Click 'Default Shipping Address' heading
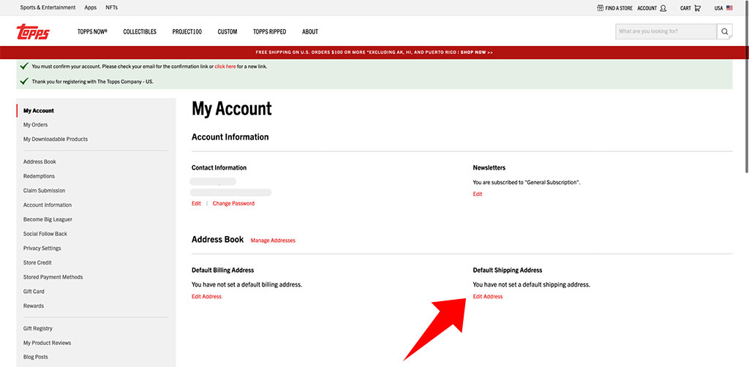The height and width of the screenshot is (367, 749). pyautogui.click(x=508, y=270)
